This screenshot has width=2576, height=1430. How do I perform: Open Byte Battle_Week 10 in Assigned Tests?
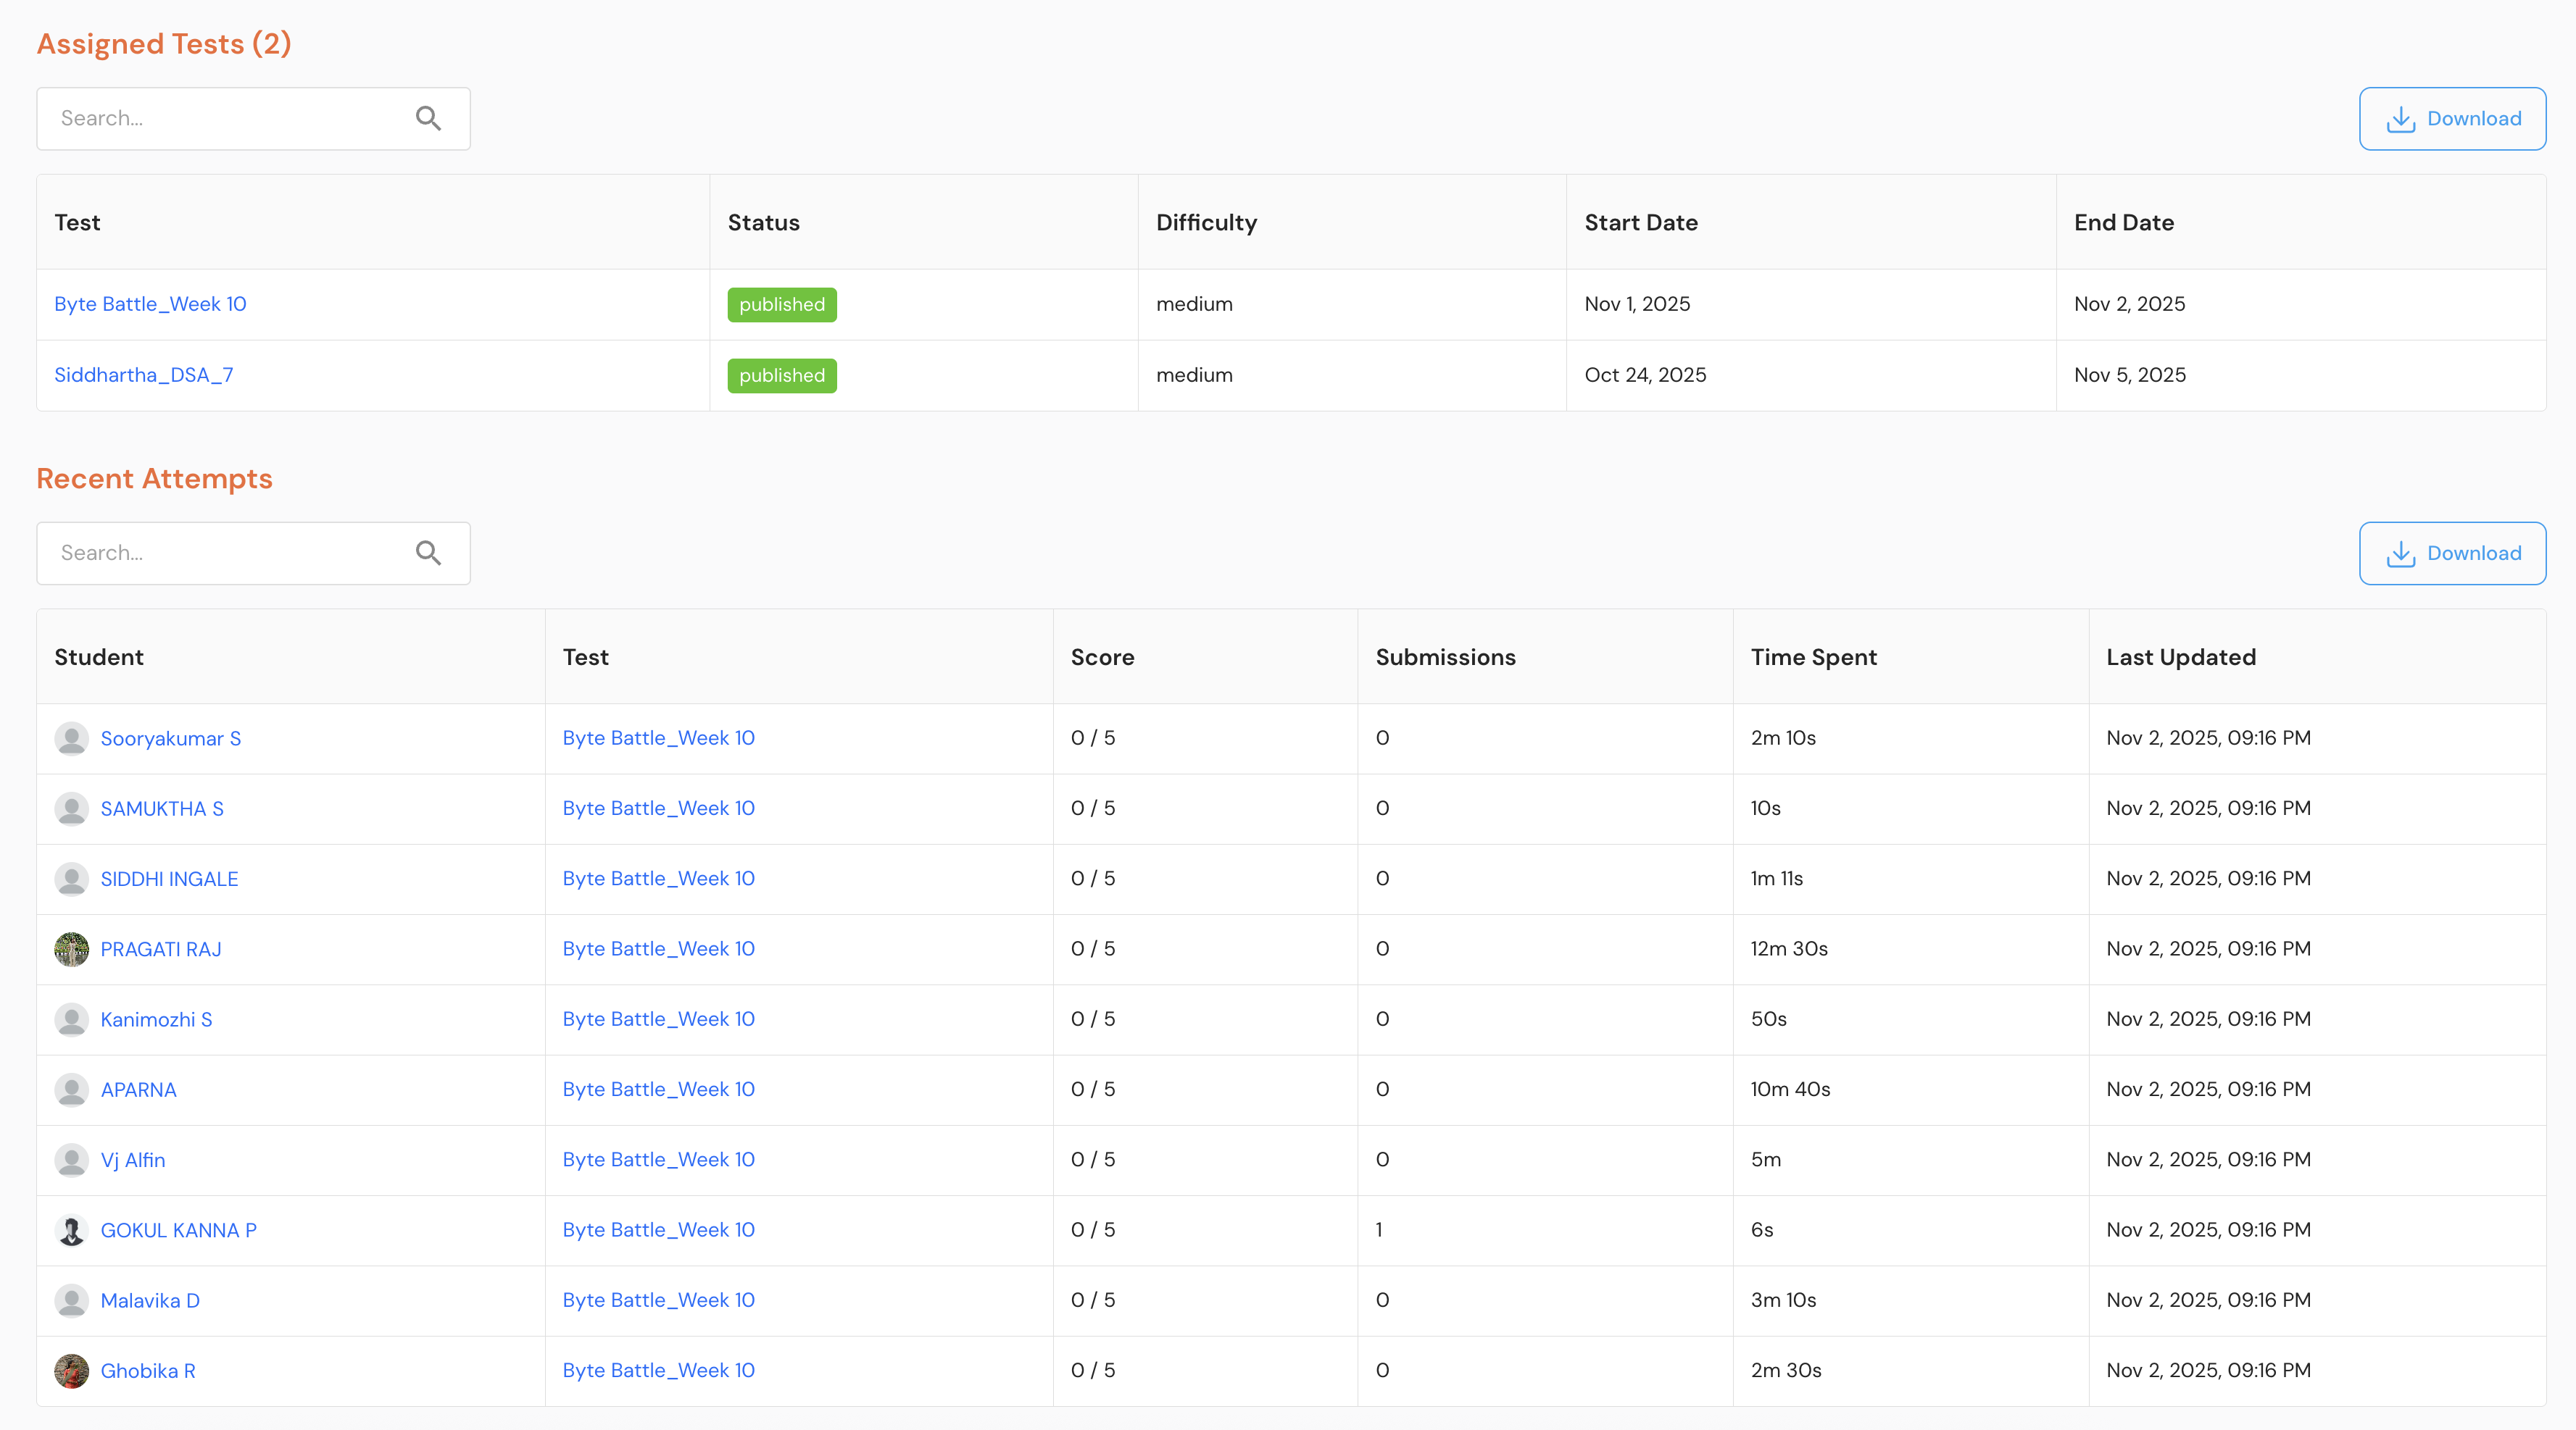pyautogui.click(x=150, y=304)
